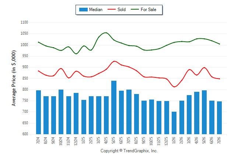Viewport: 238px width, 160px height.
Task: Click the 12/25 x-axis label
Action: pos(167,141)
